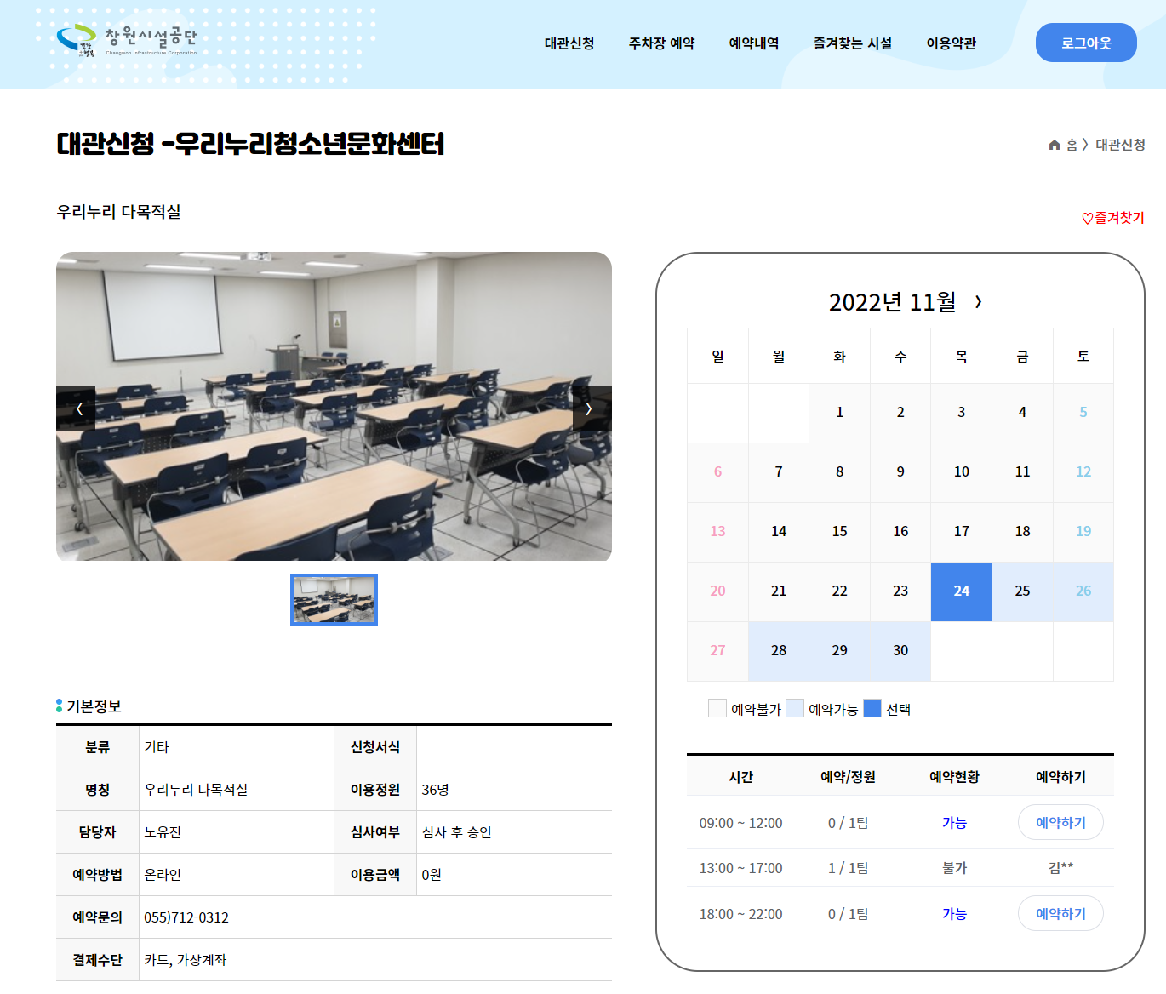Advance the calendar to December using the arrow
Image resolution: width=1166 pixels, height=994 pixels.
(979, 301)
